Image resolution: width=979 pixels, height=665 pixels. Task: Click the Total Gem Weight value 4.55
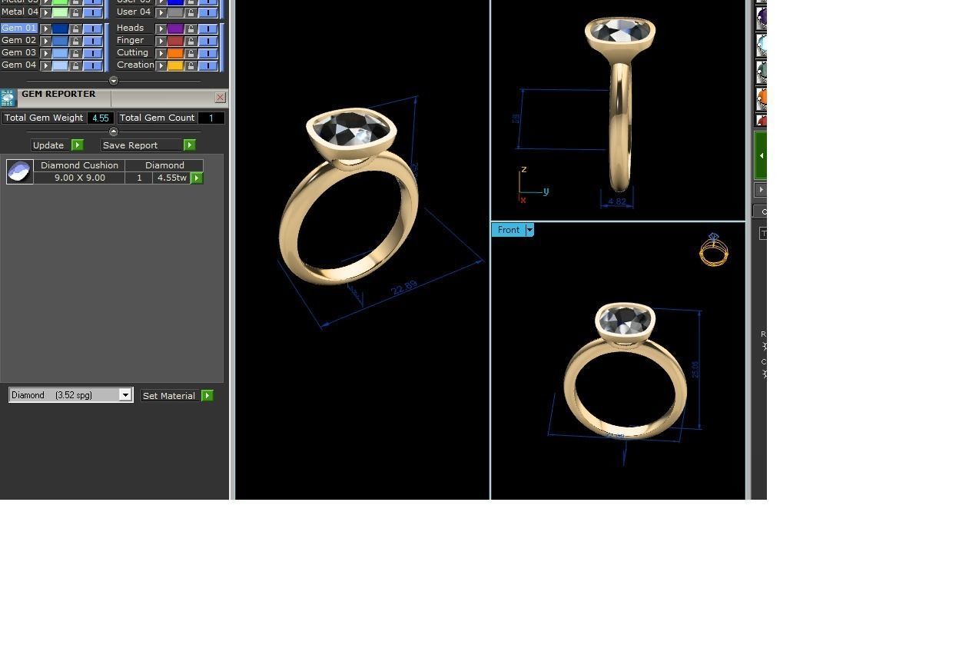100,118
